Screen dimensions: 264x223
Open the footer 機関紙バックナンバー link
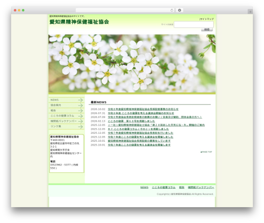click(201, 188)
